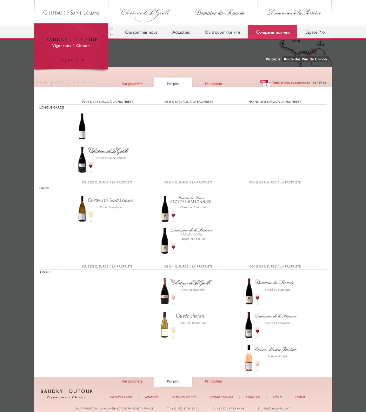Screen dimensions: 366x412
Task: Click red glass icon beside Ample et Familial
Action: (173, 248)
